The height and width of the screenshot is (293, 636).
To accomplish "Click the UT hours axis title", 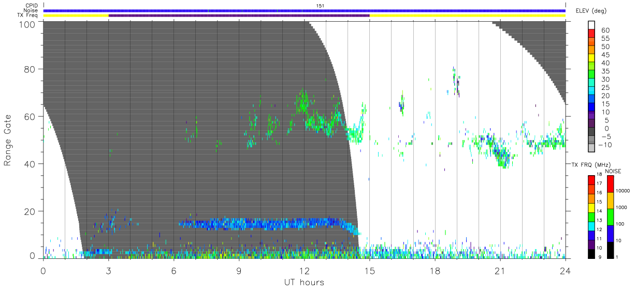I will [304, 282].
